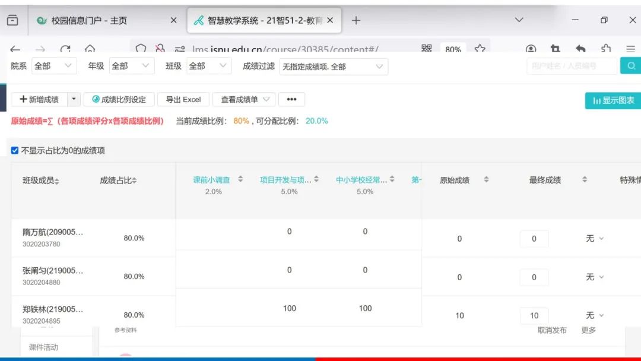Screen dimensions: 641x361
Task: Open the 院系 dropdown
Action: (54, 66)
